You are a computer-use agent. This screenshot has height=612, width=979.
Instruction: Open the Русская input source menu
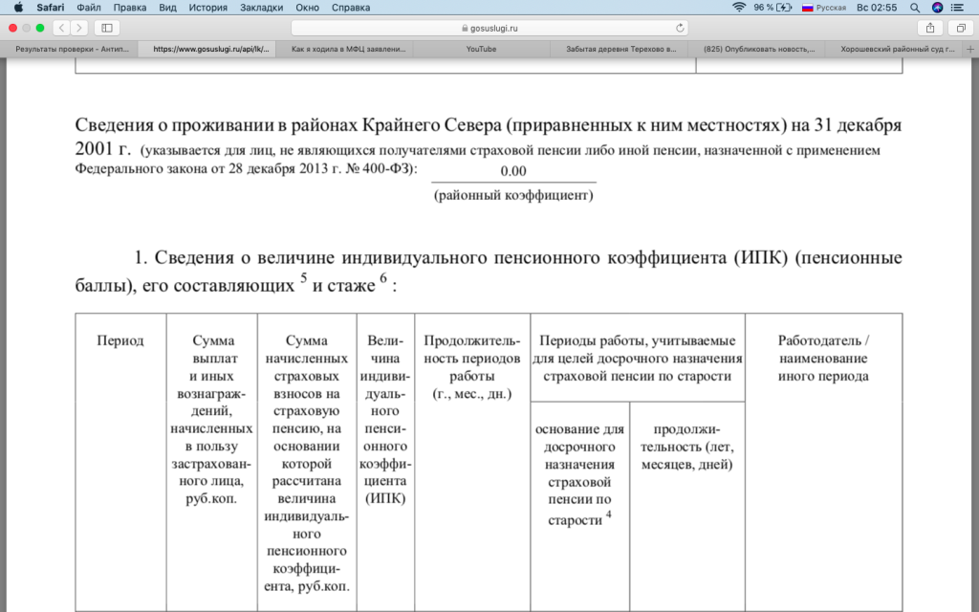pyautogui.click(x=823, y=7)
